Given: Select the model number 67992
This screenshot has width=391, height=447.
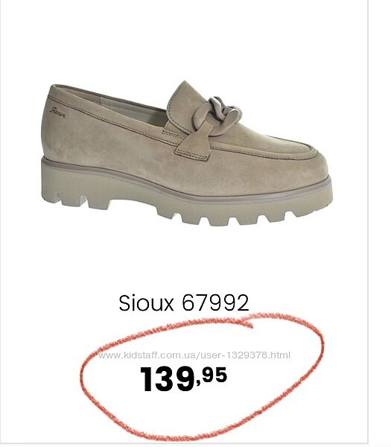Looking at the screenshot, I should click(215, 302).
